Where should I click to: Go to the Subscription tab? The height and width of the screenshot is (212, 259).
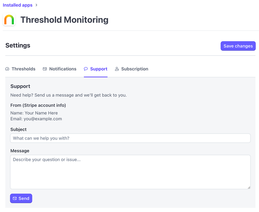tap(134, 69)
